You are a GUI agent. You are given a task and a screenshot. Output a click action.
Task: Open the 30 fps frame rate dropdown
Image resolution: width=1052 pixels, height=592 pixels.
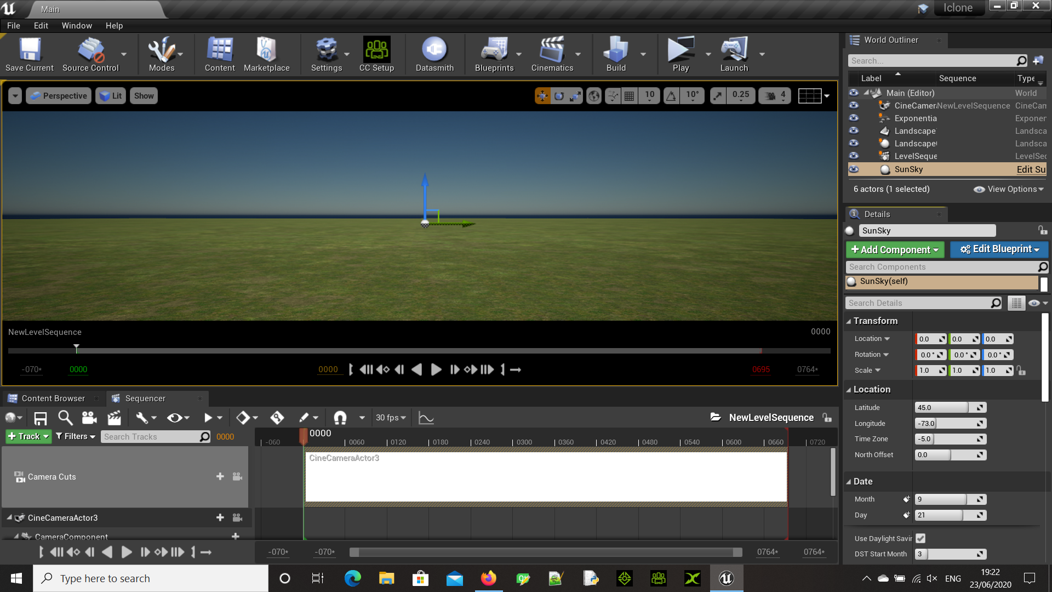tap(391, 418)
